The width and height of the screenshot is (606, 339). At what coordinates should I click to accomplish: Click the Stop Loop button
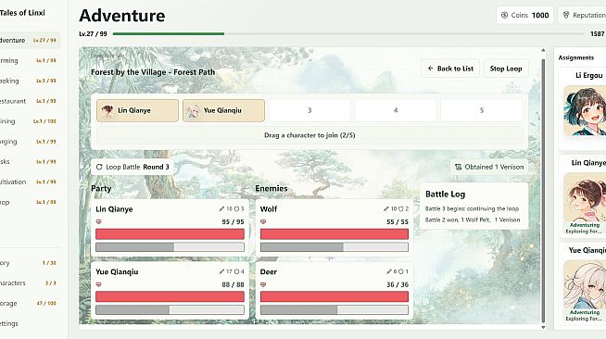(x=506, y=69)
